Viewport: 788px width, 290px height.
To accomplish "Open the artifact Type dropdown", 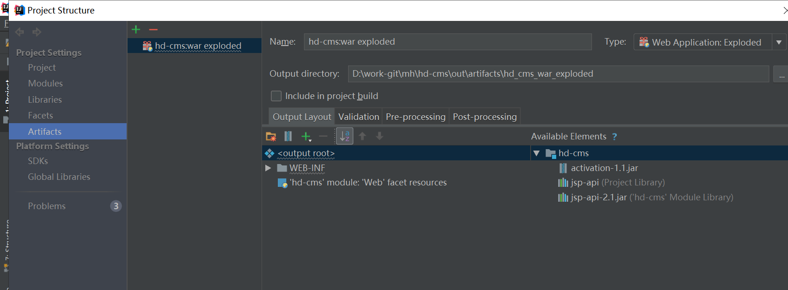I will click(x=779, y=42).
